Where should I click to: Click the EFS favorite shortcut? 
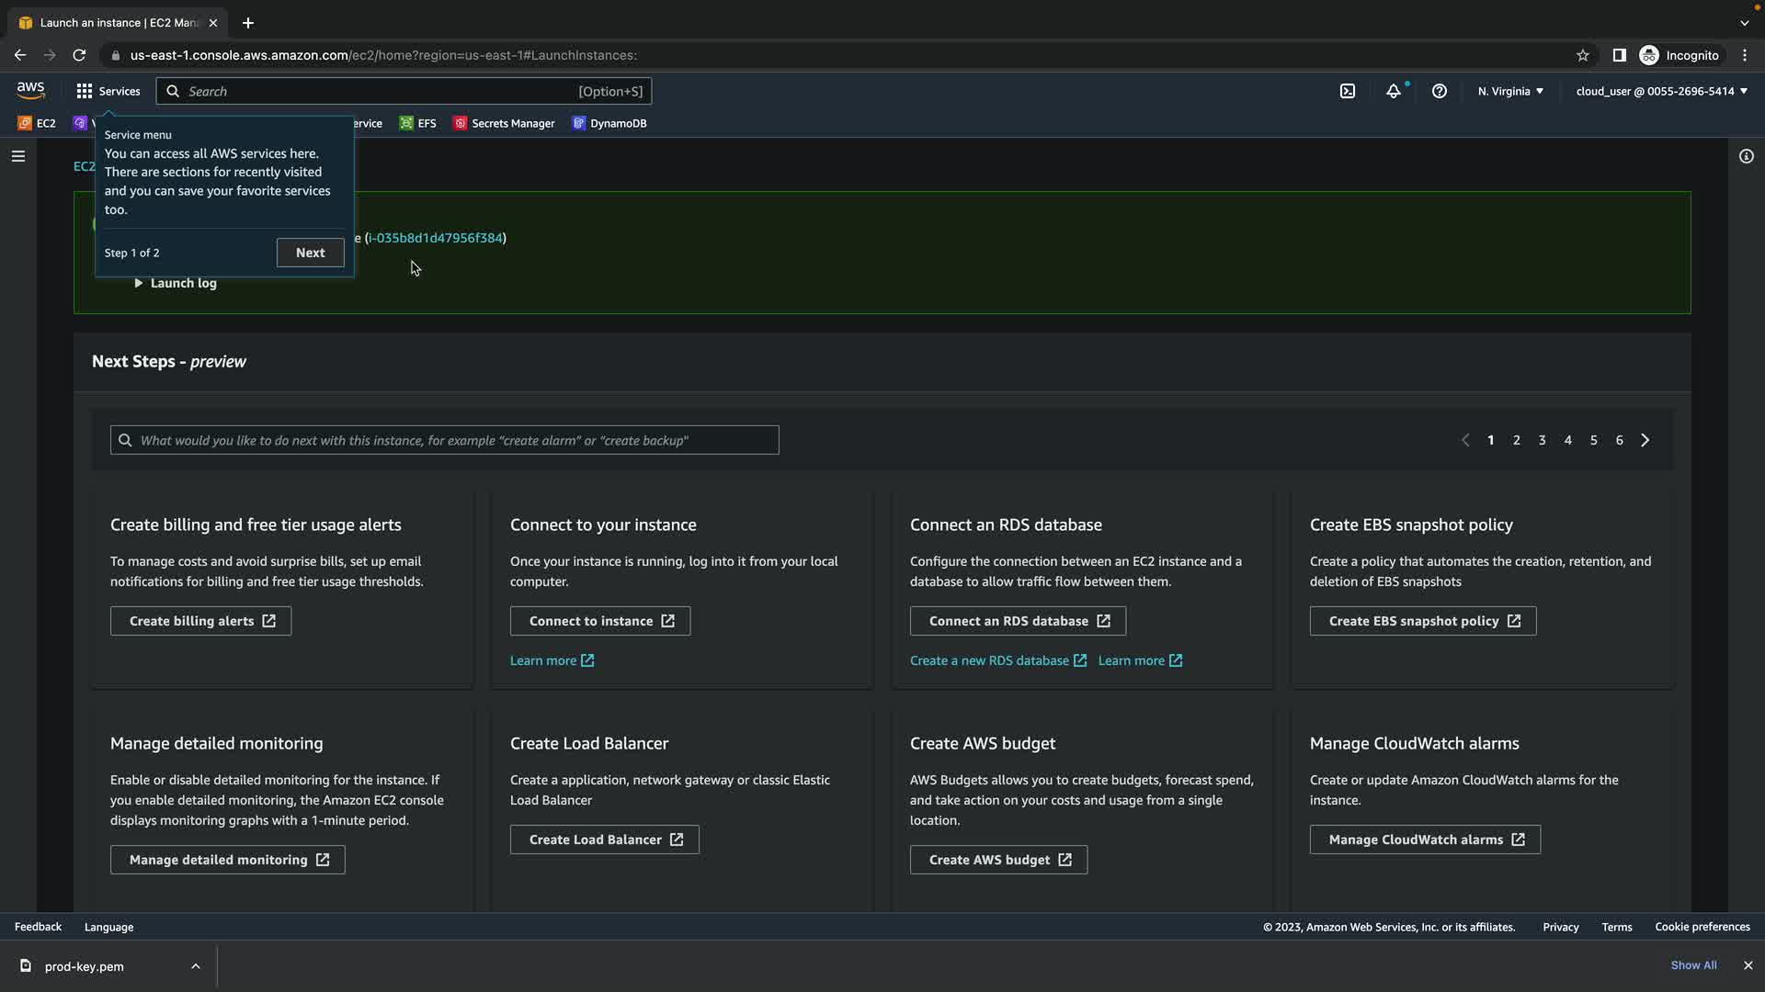point(418,123)
